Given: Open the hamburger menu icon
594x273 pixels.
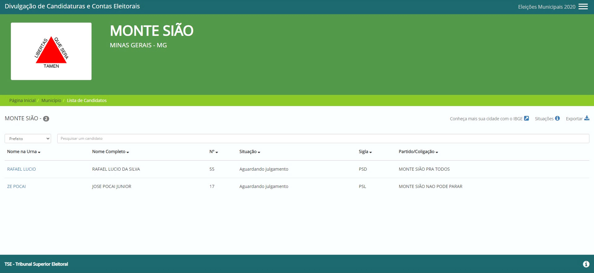Looking at the screenshot, I should (x=583, y=7).
